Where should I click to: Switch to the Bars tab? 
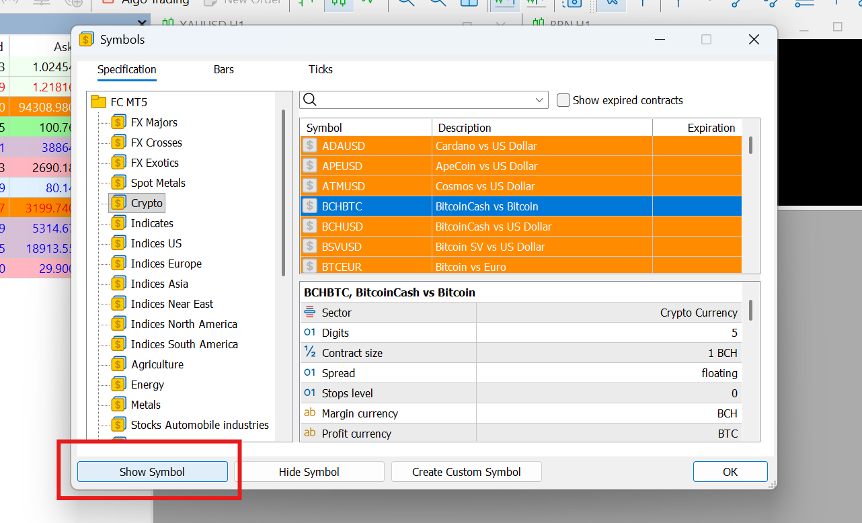point(224,69)
